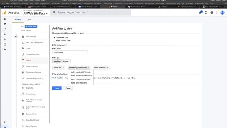Click the Analytics logo icon

[4, 13]
